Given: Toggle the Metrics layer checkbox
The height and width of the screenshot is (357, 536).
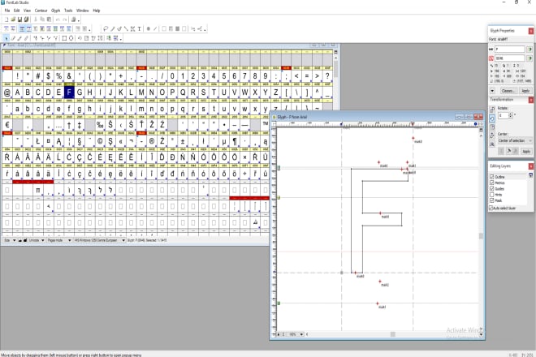Looking at the screenshot, I should point(492,183).
